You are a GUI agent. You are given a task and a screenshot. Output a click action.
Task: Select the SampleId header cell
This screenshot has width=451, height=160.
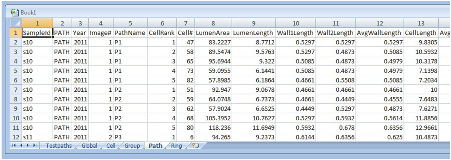(37, 33)
